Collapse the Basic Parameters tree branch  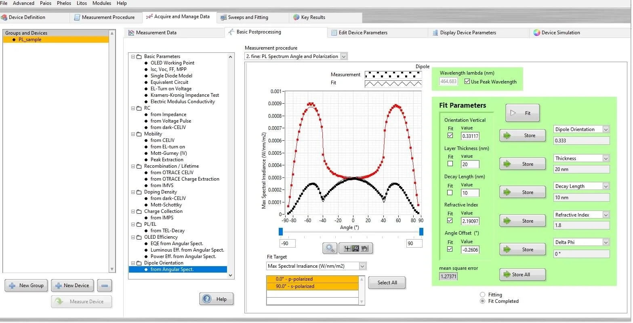pos(133,56)
